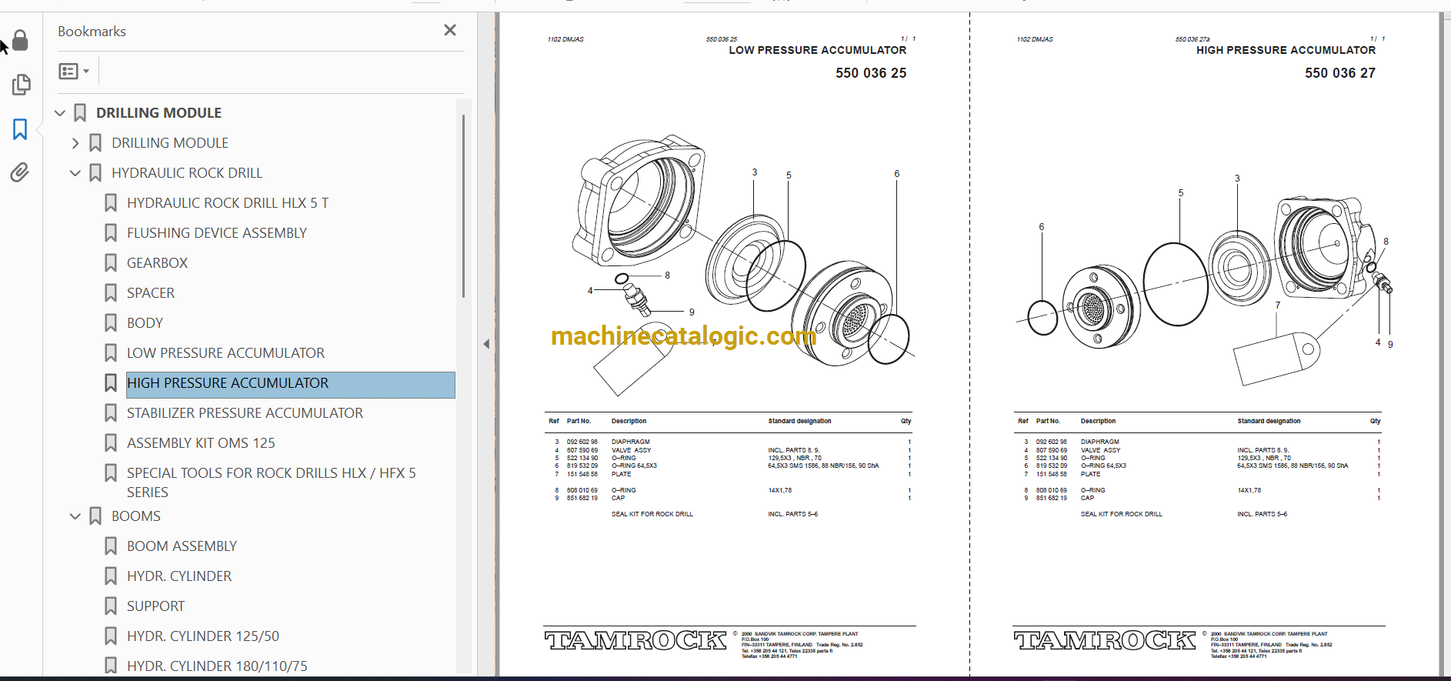Click VALVE ASSY row in right parts table
The image size is (1451, 681).
point(1199,450)
